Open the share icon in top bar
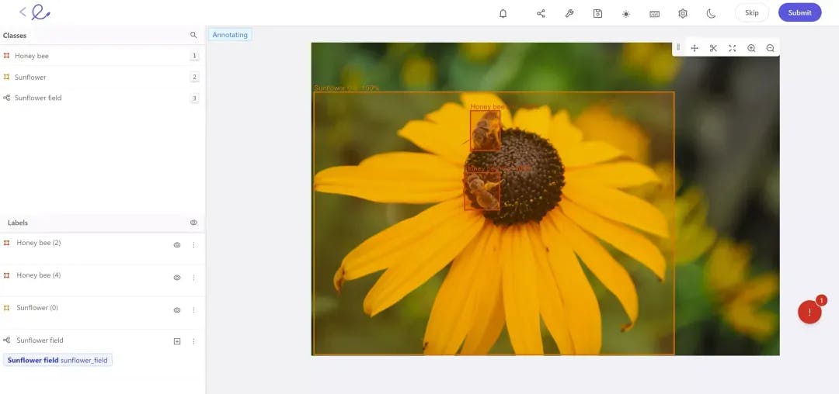The height and width of the screenshot is (394, 839). tap(541, 14)
